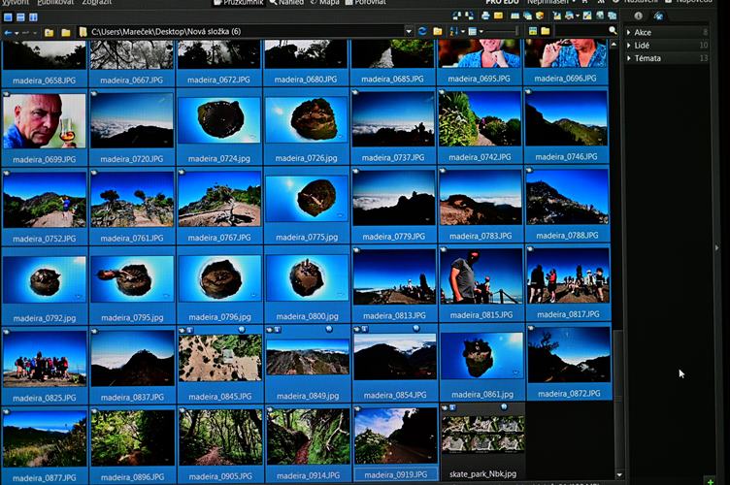The image size is (730, 485).
Task: Click the last icon in top toolbar row
Action: click(x=613, y=16)
